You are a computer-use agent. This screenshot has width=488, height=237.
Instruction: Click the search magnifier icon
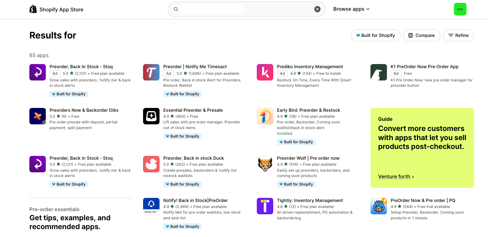(x=176, y=9)
